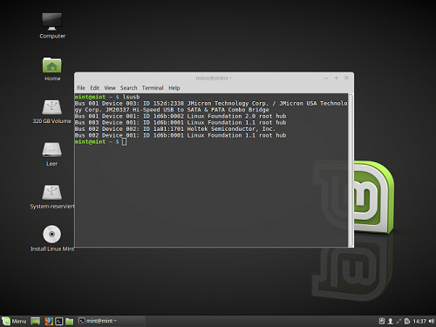Launch Firefox from the panel
Viewport: 436px width, 327px height.
[x=49, y=321]
